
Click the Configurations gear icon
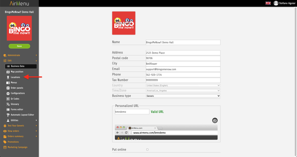point(8,94)
